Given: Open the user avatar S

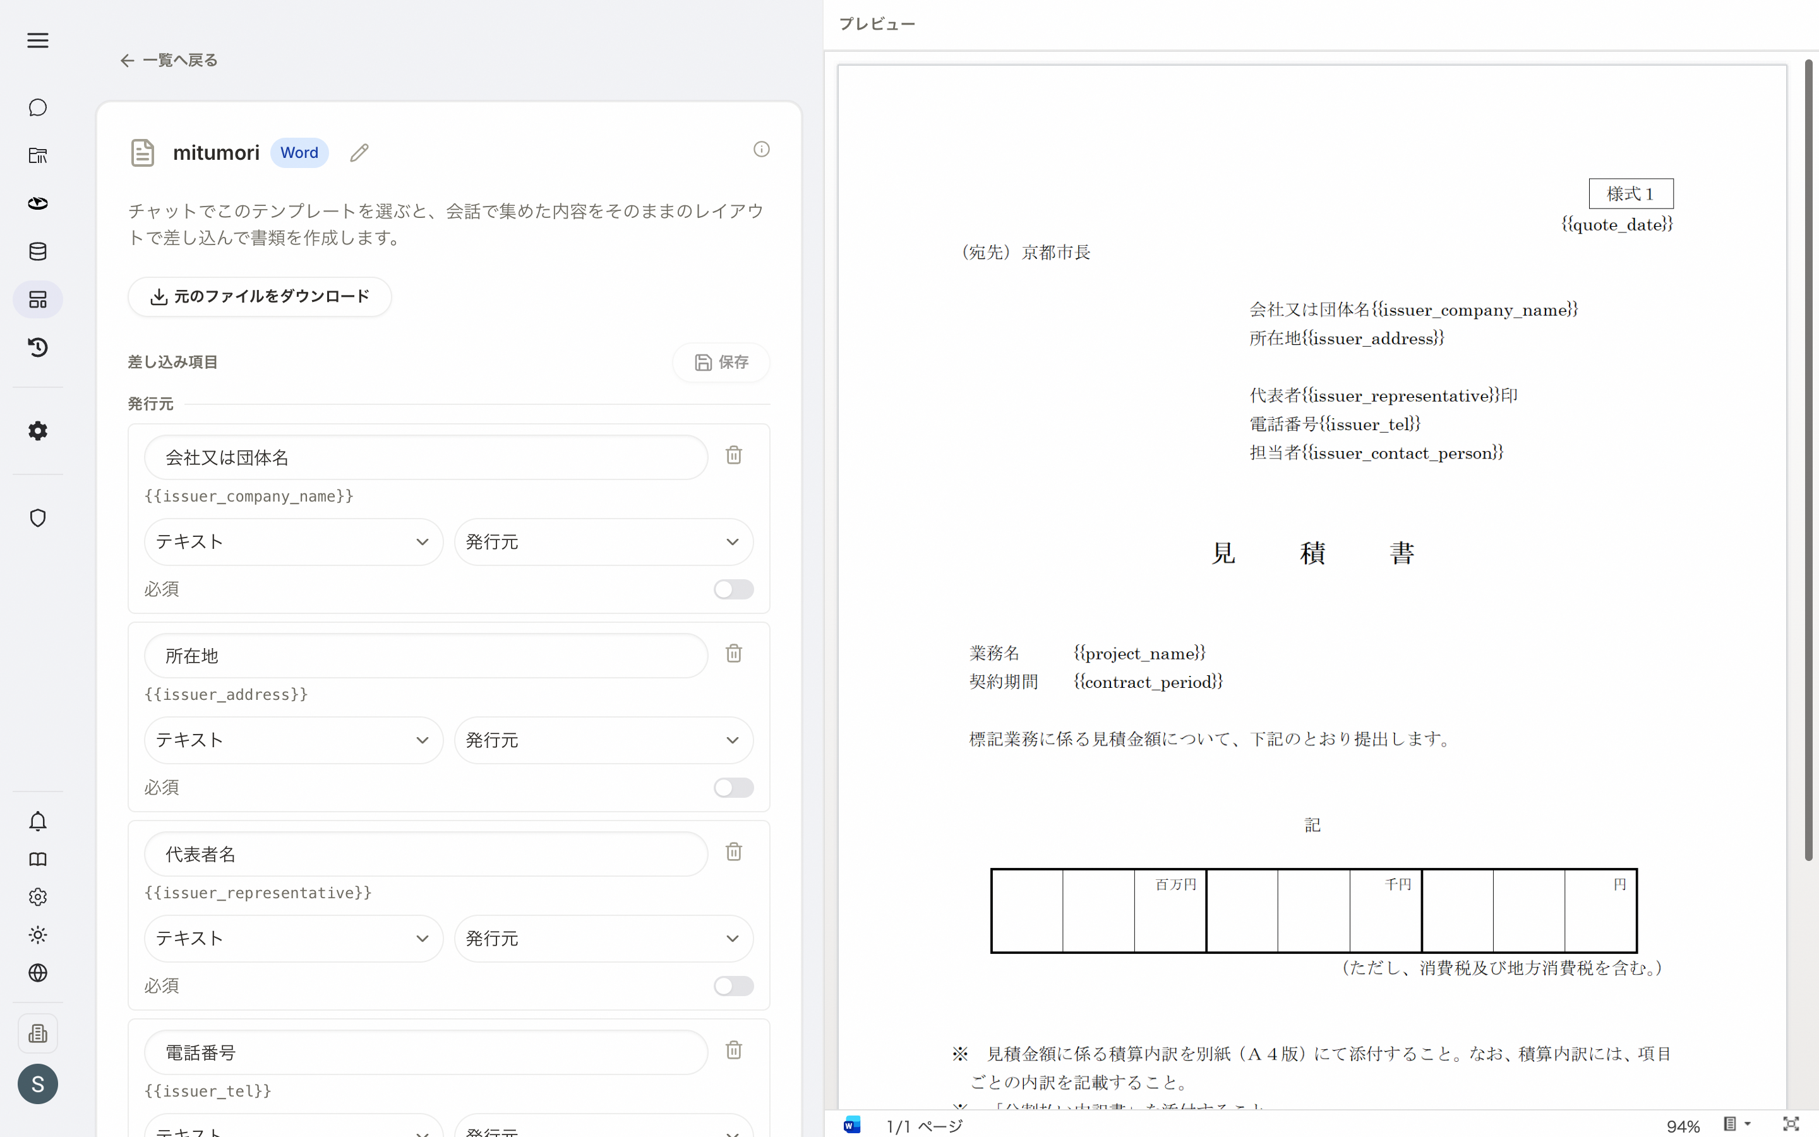Looking at the screenshot, I should [38, 1083].
